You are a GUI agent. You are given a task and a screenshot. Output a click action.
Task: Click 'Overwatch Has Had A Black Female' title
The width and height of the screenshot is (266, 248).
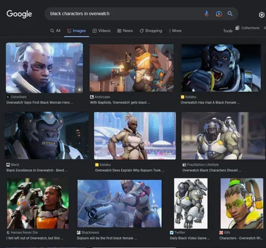pos(210,103)
